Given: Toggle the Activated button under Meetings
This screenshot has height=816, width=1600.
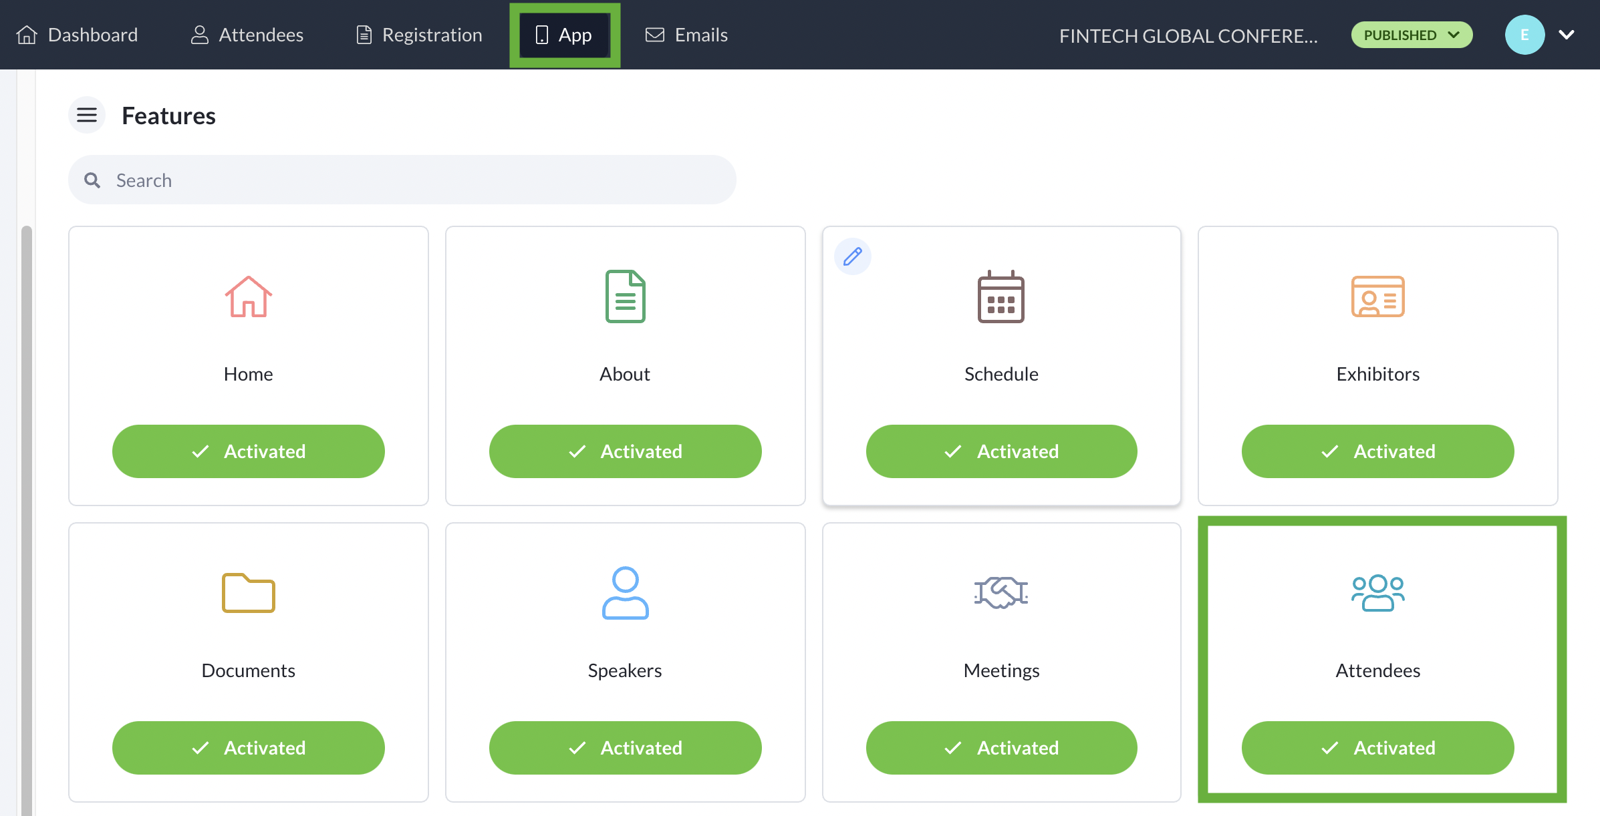Looking at the screenshot, I should pyautogui.click(x=1001, y=748).
